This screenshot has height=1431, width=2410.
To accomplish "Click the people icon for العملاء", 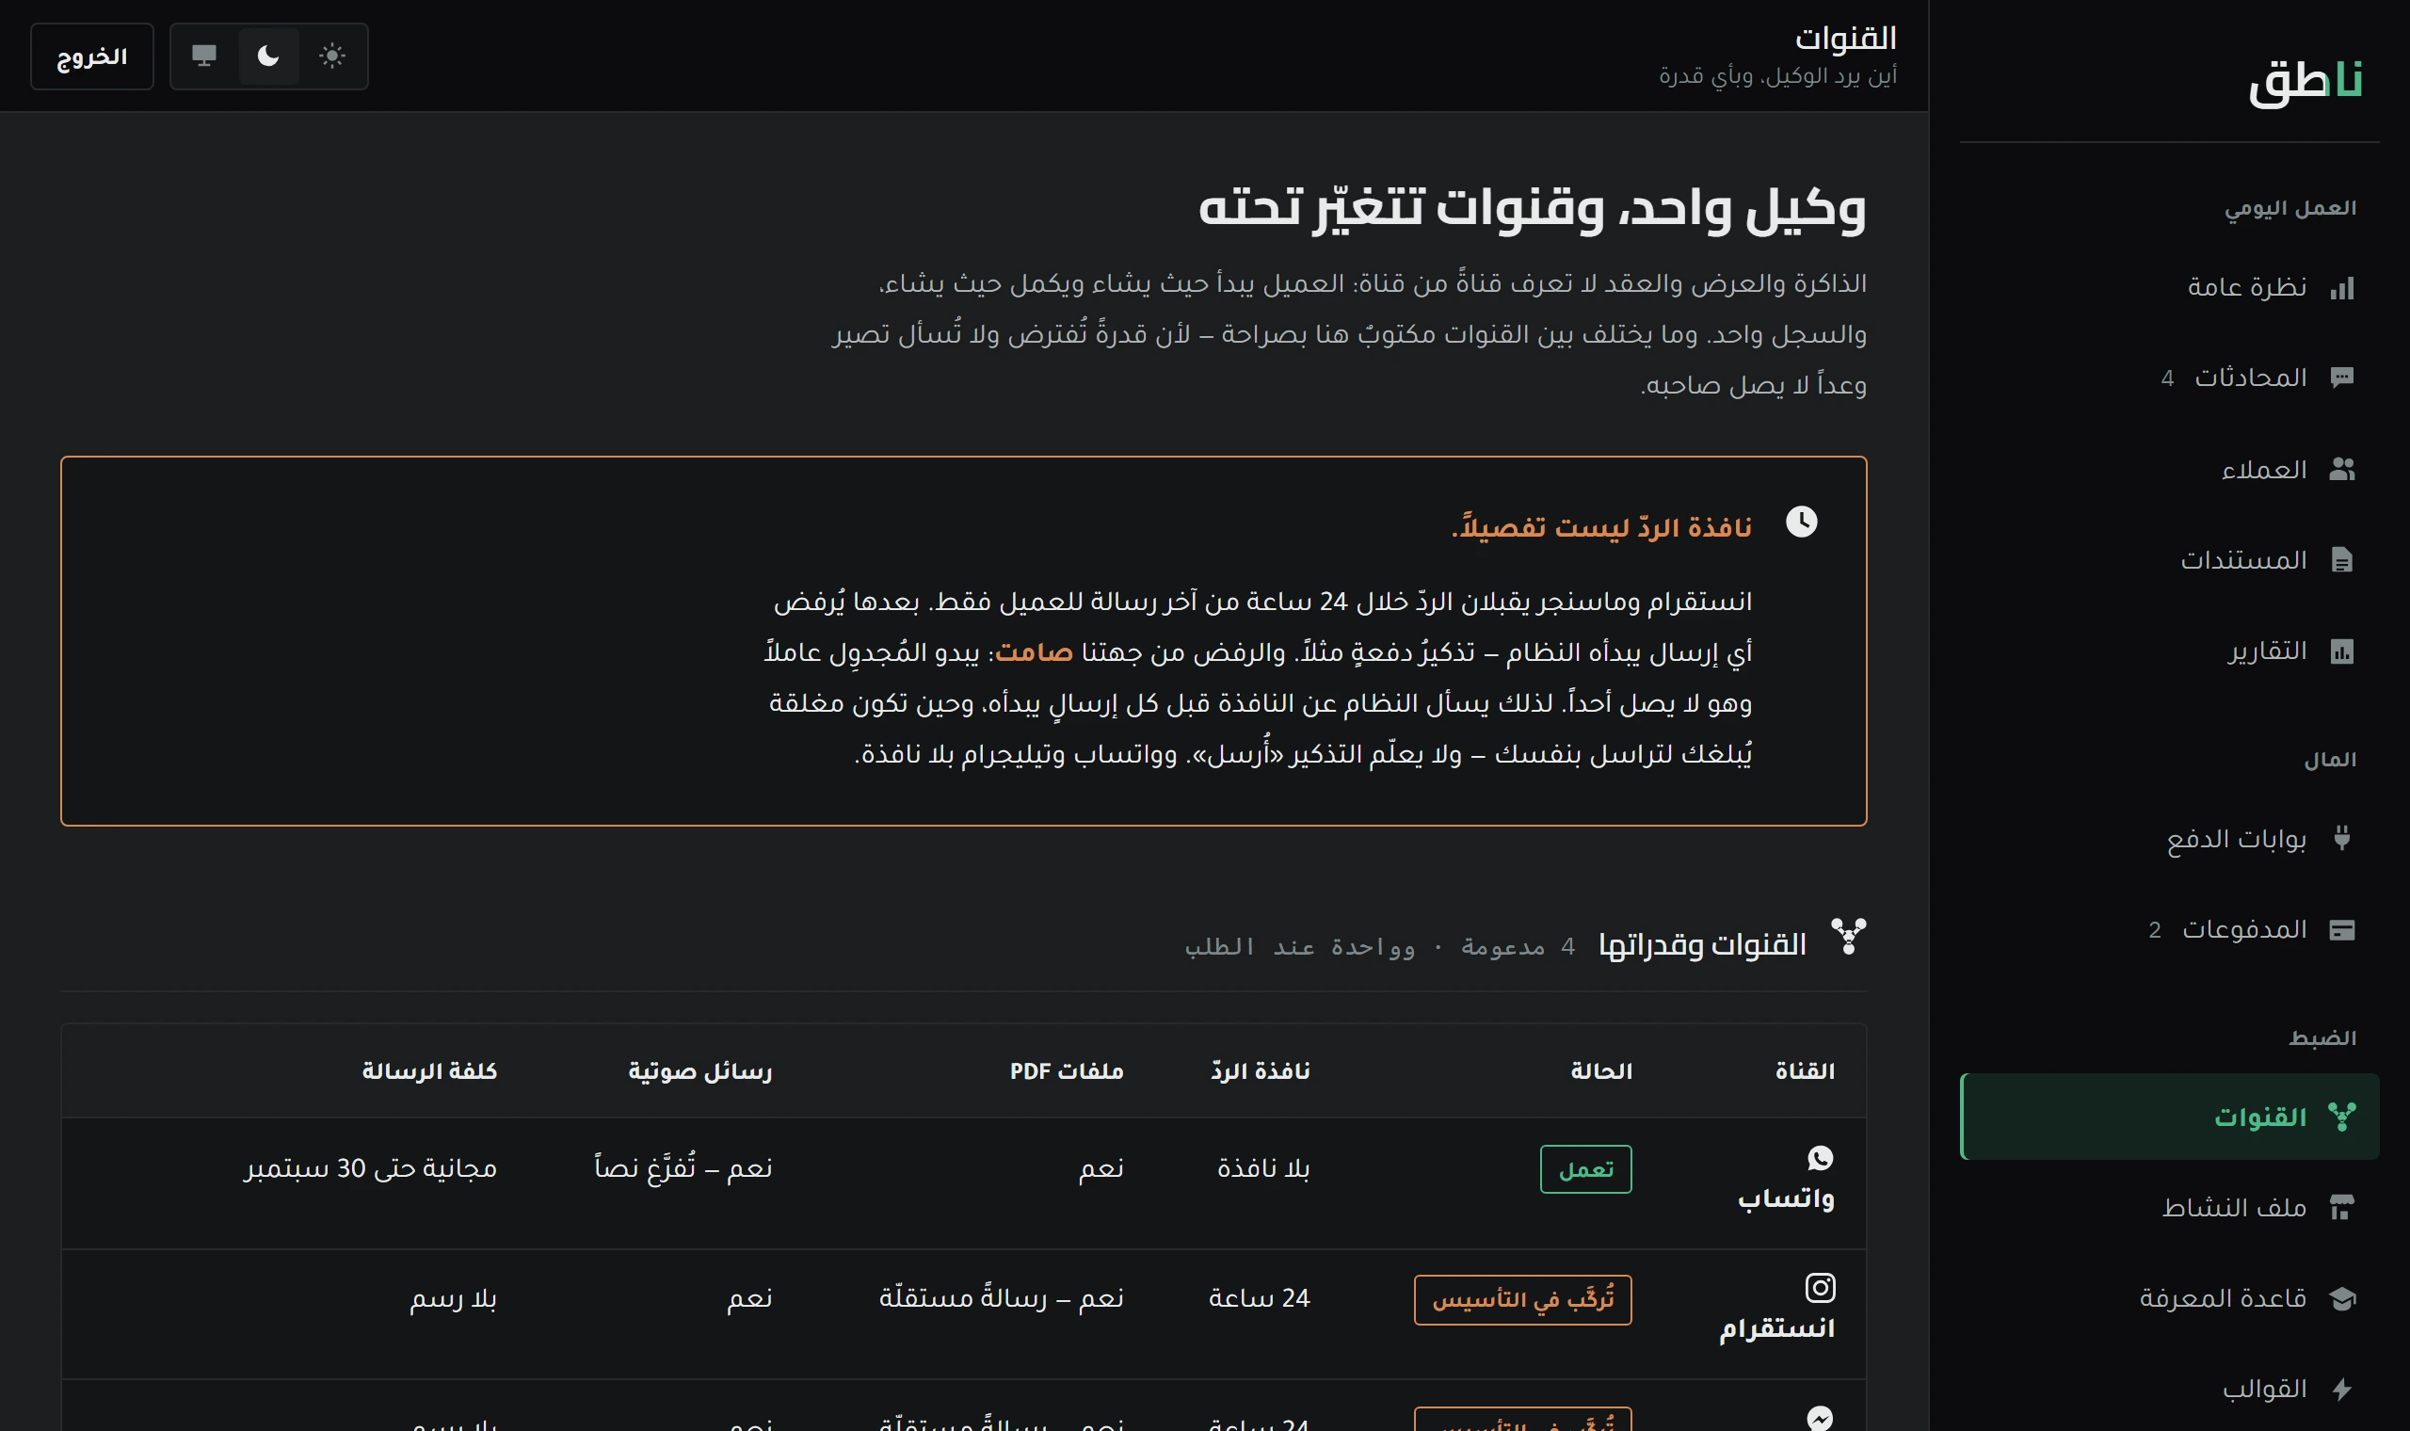I will (x=2341, y=470).
